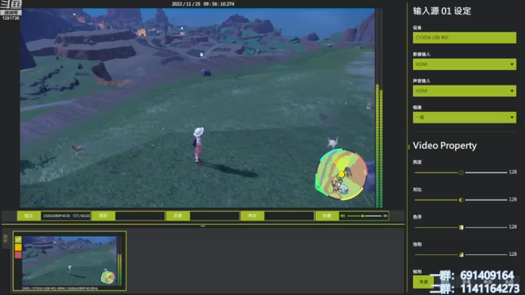Image resolution: width=525 pixels, height=295 pixels.
Task: Select the green 来源 tab at the panel bottom
Action: coord(423,282)
